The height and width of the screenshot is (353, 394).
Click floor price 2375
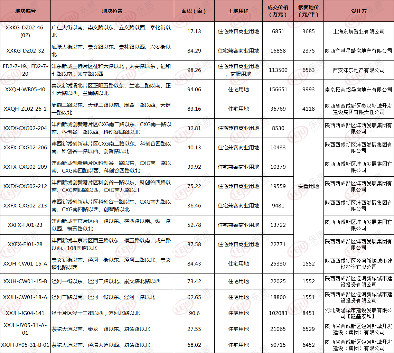pos(309,51)
